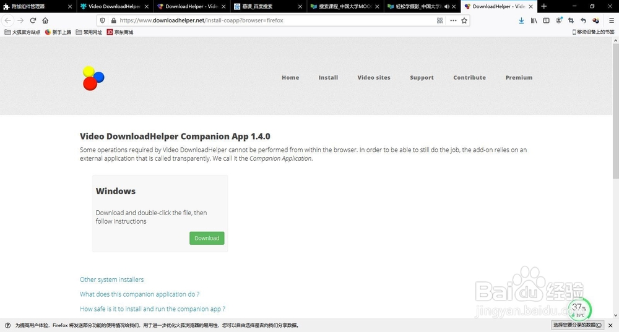Click the vertical page scrollbar thumb
The height and width of the screenshot is (332, 619).
tap(615, 111)
